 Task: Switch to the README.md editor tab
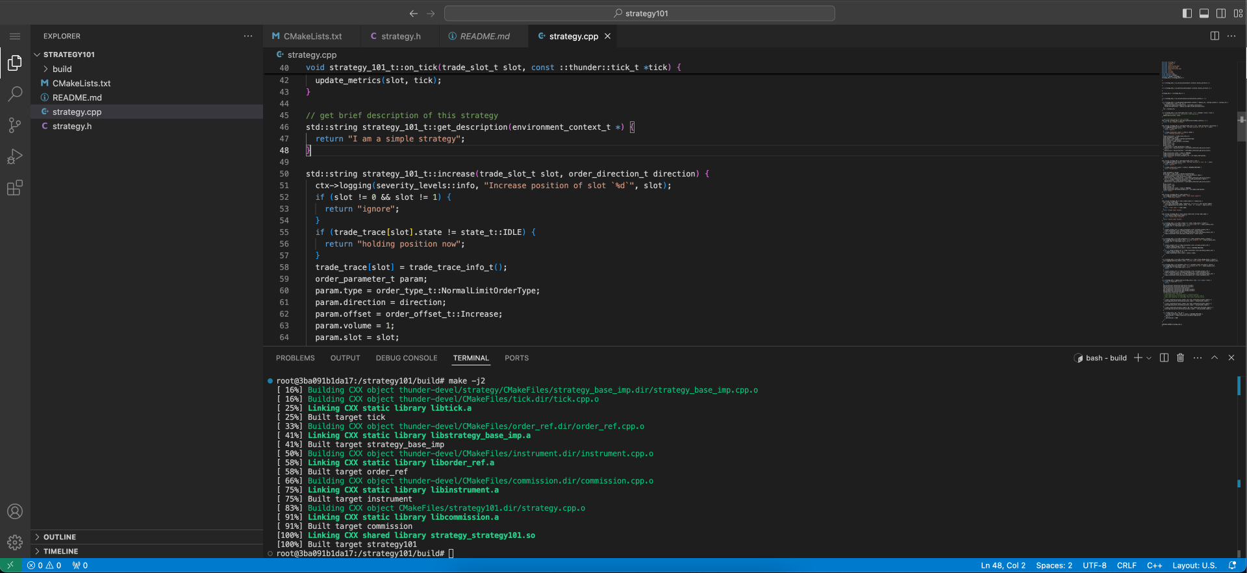[484, 36]
